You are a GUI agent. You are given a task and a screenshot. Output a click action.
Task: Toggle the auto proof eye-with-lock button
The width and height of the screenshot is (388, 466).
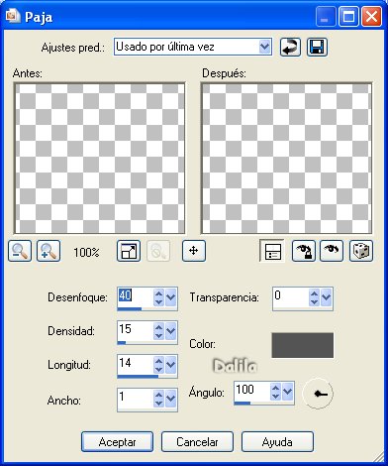(x=304, y=251)
